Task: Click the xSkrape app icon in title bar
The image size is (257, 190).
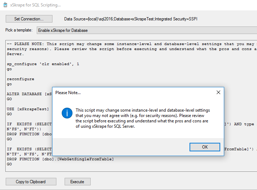Action: [5, 5]
